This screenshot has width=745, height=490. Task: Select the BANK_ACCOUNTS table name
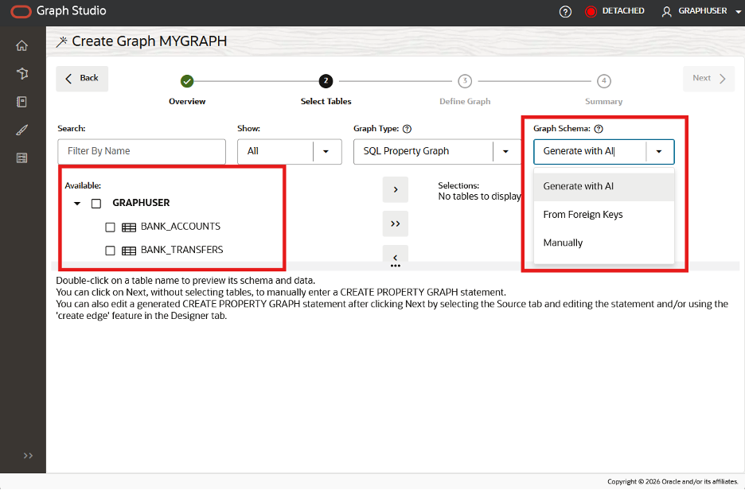181,227
